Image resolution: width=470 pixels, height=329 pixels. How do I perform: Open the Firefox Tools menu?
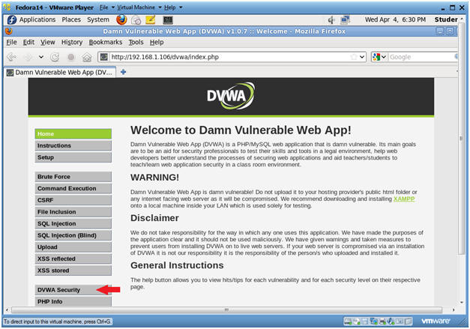coord(136,42)
